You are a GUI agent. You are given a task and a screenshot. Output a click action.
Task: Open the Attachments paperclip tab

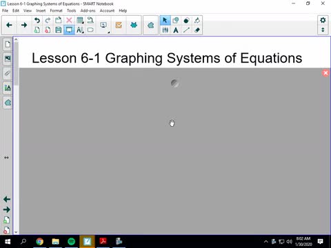tap(8, 74)
